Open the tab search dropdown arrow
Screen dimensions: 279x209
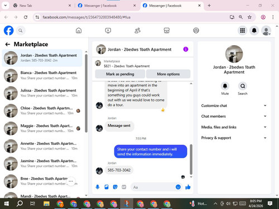[6, 6]
